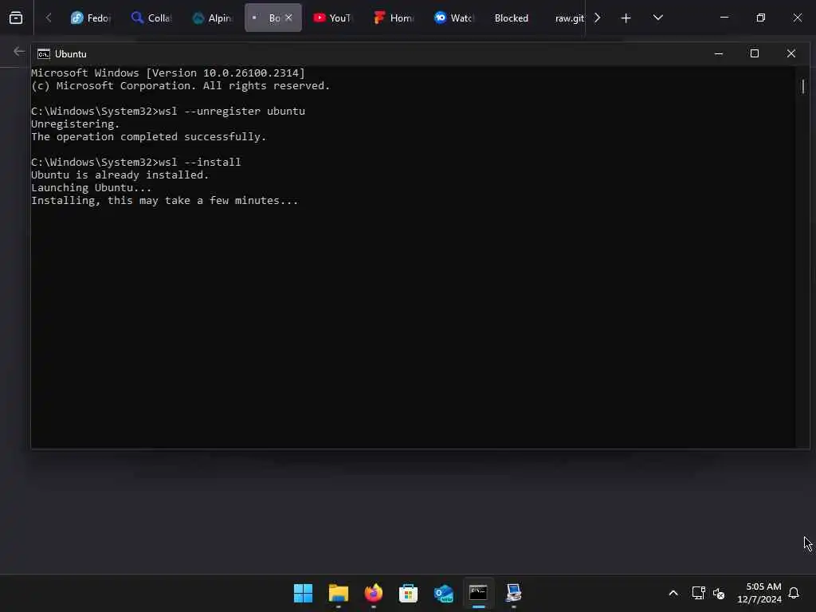Viewport: 816px width, 612px height.
Task: Show hidden system tray icons
Action: click(673, 593)
